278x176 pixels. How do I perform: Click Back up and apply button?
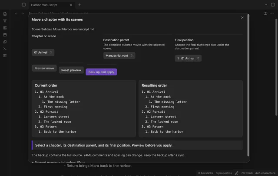coord(101,72)
